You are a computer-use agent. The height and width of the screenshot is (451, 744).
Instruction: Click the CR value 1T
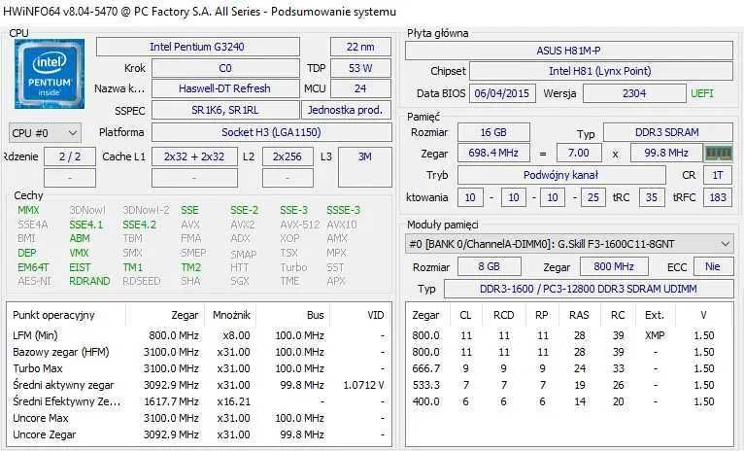coord(718,175)
